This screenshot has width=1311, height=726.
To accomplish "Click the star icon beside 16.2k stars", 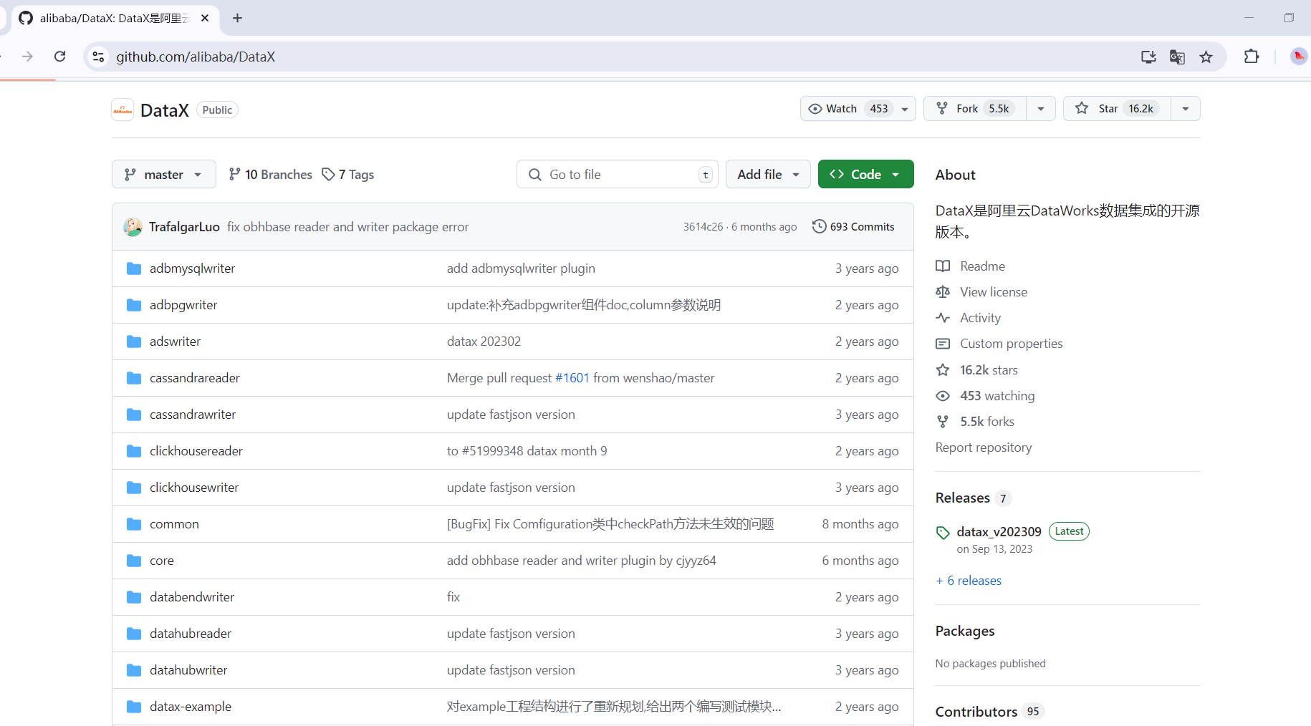I will (x=943, y=370).
